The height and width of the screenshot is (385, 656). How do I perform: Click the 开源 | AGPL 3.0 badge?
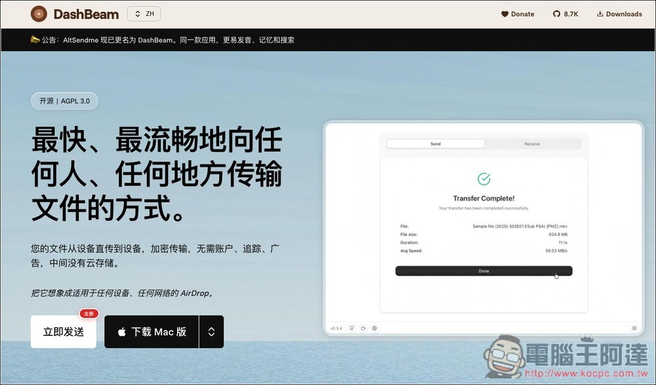click(x=64, y=101)
